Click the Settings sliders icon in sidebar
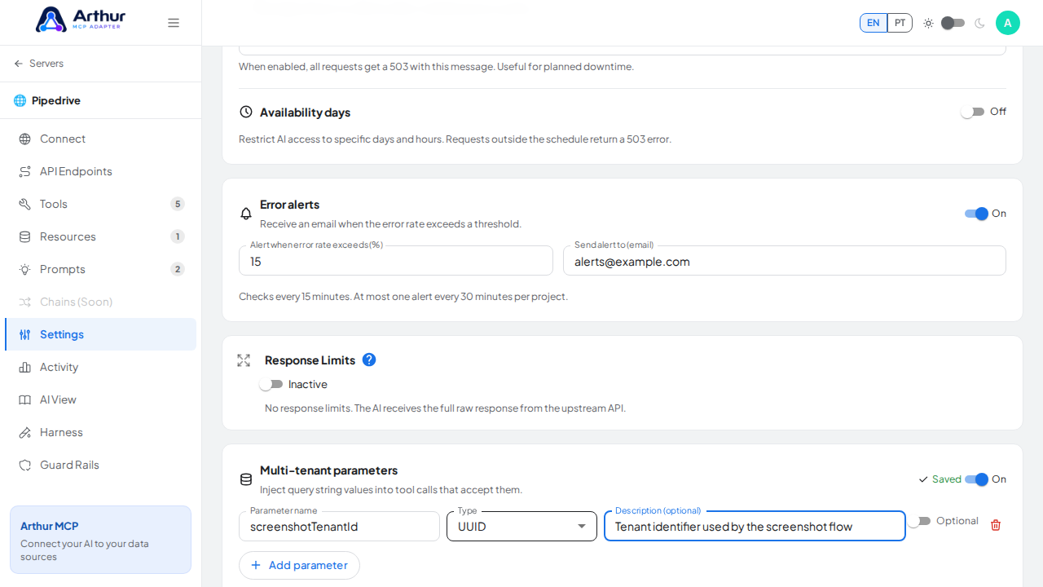The width and height of the screenshot is (1043, 587). [25, 334]
